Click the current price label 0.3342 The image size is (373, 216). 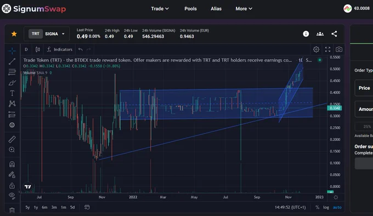[335, 108]
